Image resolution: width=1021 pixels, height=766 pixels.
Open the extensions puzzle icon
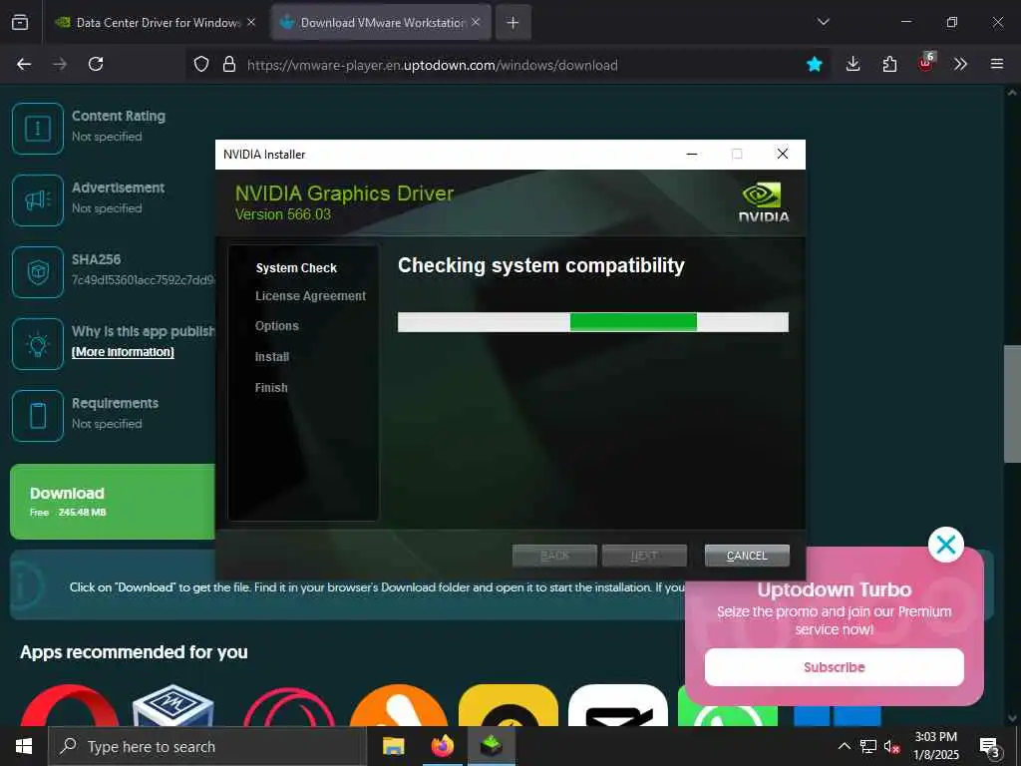pos(889,64)
